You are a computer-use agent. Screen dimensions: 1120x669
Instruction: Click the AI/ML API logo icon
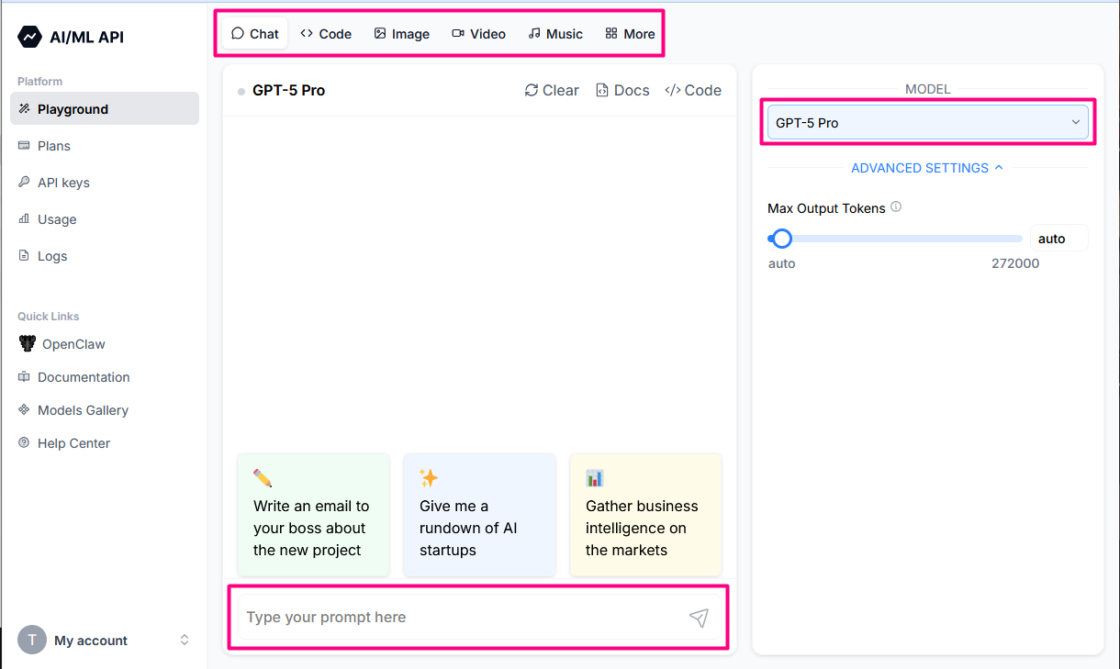point(29,37)
